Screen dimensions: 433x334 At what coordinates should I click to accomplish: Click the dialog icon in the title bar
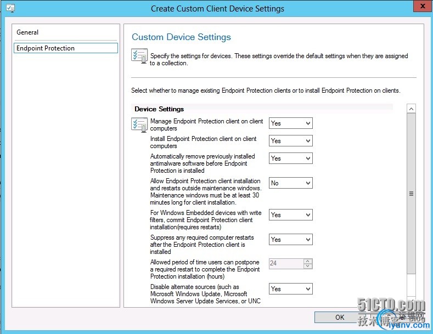pos(10,8)
